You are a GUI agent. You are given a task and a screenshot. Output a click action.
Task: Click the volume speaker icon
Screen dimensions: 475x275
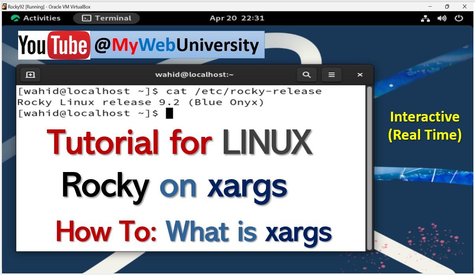[442, 18]
